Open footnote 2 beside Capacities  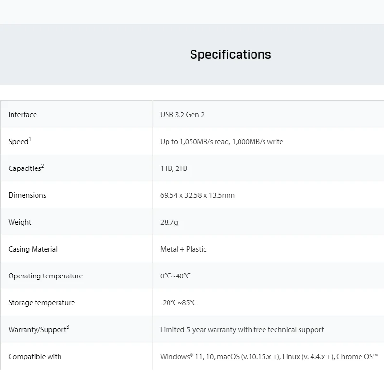42,166
